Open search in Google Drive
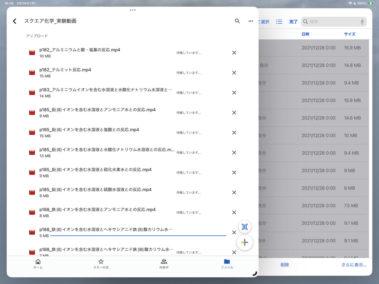379x284 pixels. [x=237, y=21]
